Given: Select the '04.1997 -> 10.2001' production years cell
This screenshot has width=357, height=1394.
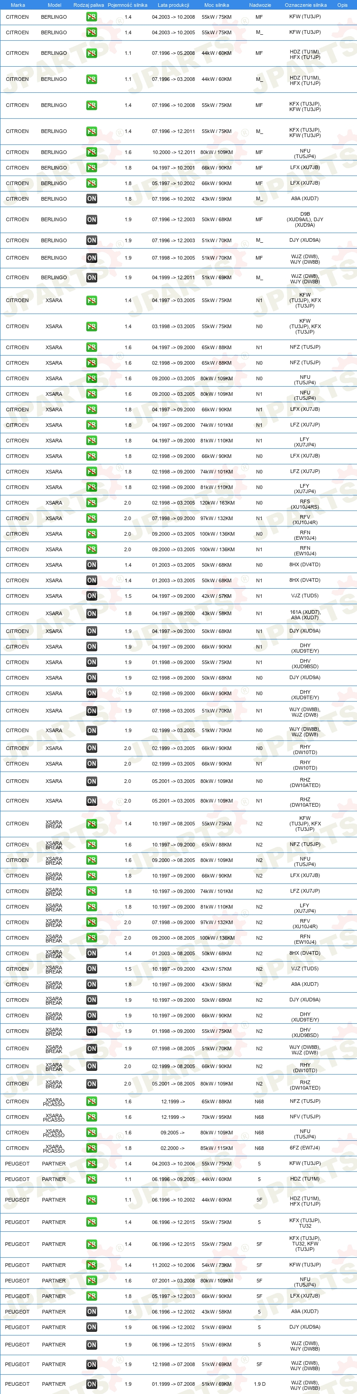Looking at the screenshot, I should click(173, 168).
